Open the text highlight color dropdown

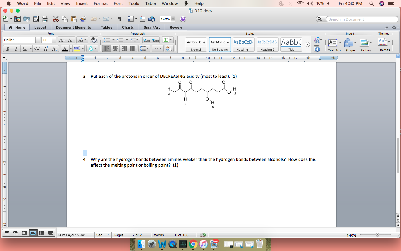tap(83, 48)
